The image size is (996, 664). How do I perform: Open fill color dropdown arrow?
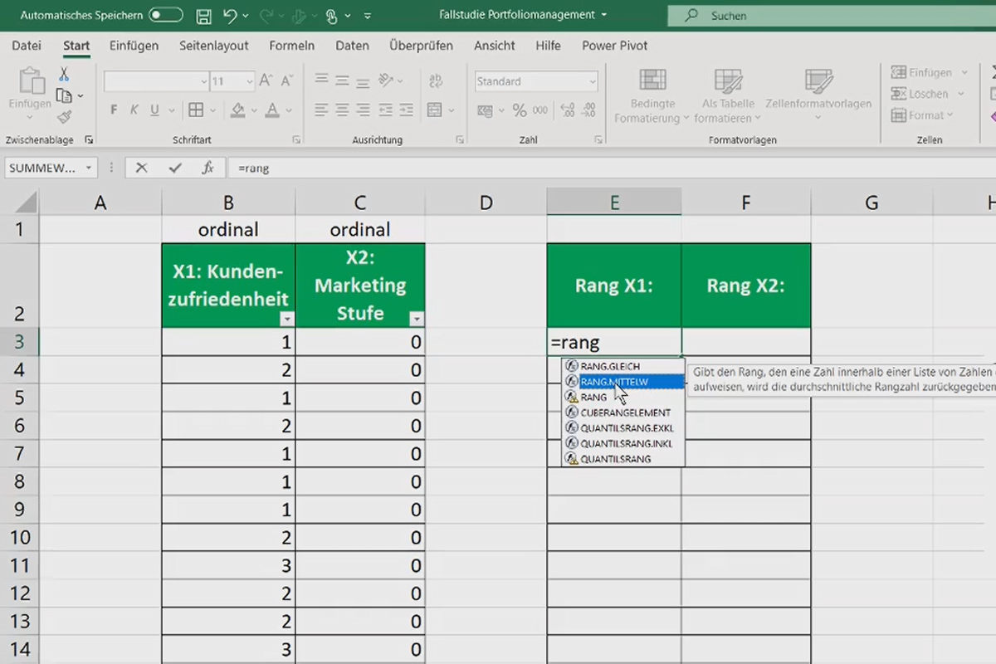coord(252,110)
